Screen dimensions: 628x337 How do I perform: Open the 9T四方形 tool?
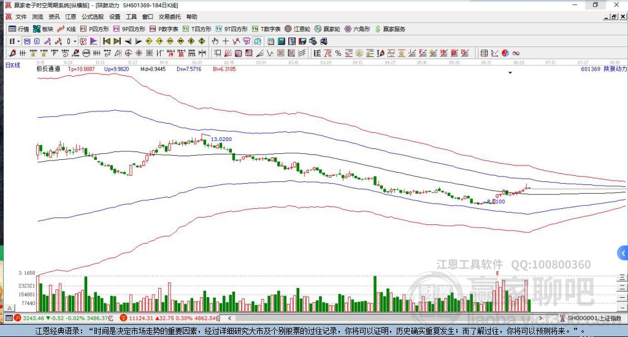point(231,29)
